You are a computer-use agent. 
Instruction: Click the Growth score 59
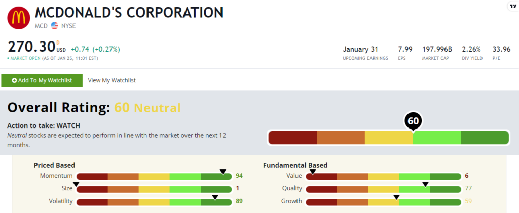tap(468, 201)
